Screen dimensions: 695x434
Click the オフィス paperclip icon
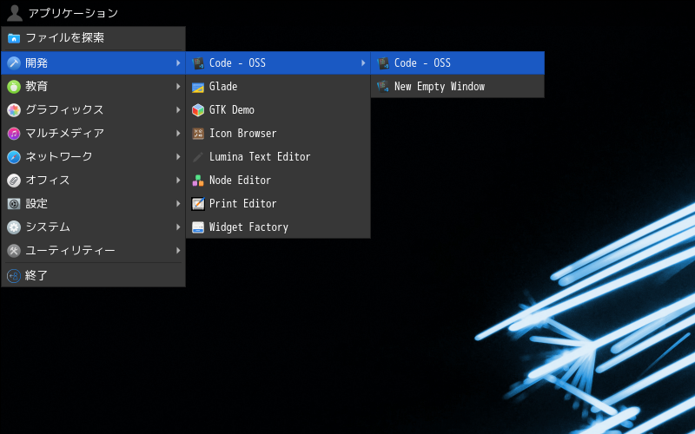[x=14, y=181]
